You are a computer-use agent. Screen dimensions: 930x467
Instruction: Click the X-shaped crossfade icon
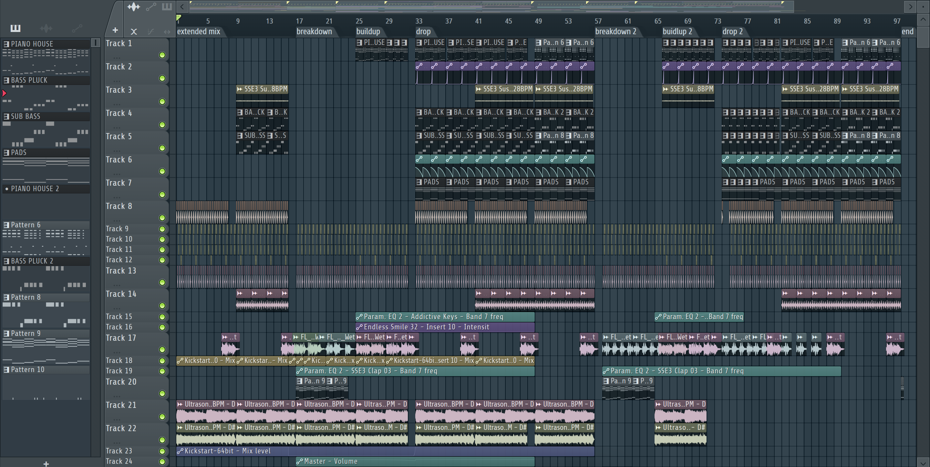134,32
